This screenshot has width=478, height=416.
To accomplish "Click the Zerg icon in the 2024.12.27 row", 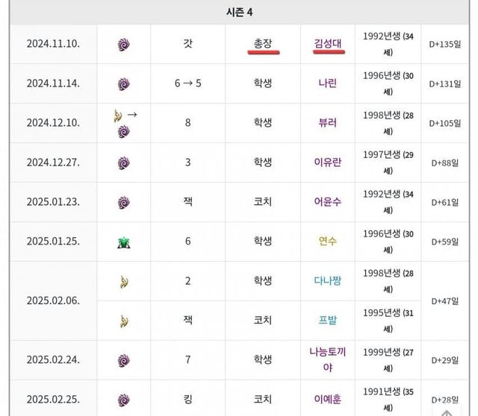I will coord(123,163).
